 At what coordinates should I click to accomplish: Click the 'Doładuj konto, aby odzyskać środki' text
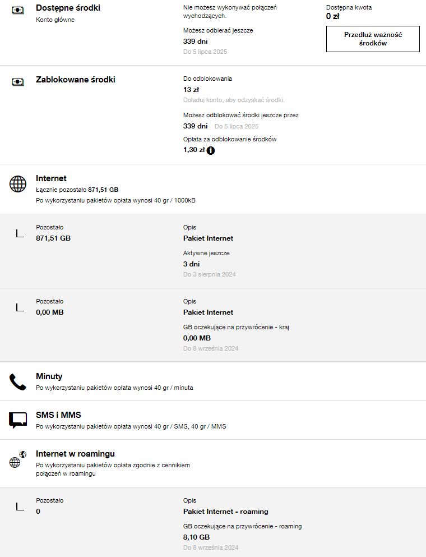(234, 100)
